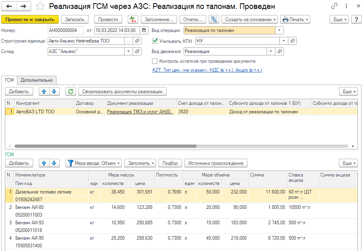Click the horizontal scrollbar of contractors table

105,146
